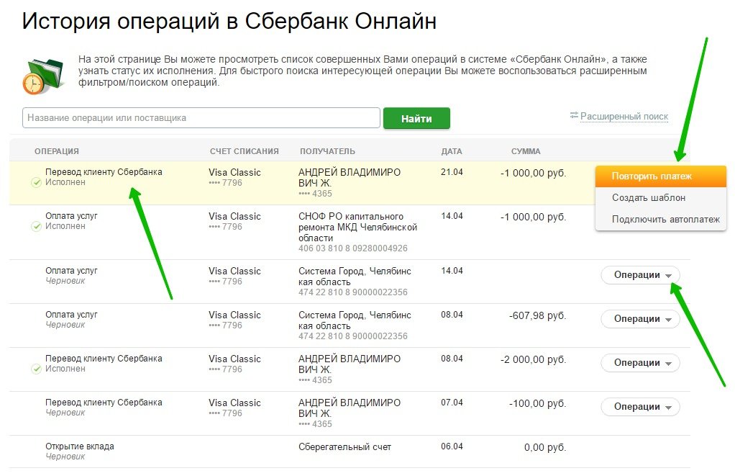The width and height of the screenshot is (735, 476).
Task: Open the 07.04 Перевод клиенту Сбербанка draft
Action: click(104, 403)
